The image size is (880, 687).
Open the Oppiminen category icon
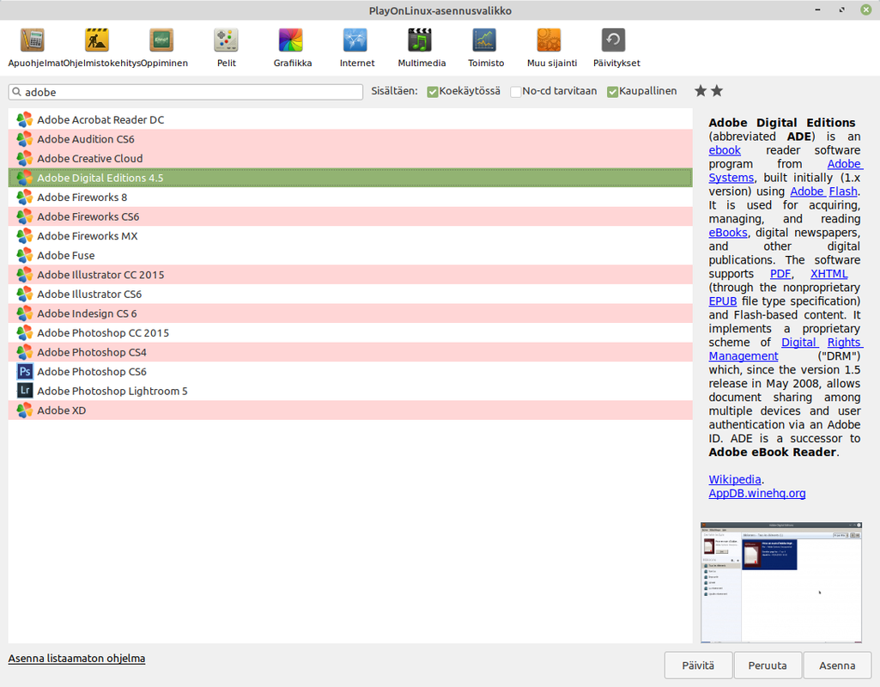[161, 40]
